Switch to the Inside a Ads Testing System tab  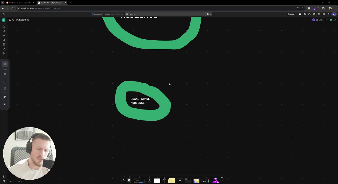pos(20,3)
